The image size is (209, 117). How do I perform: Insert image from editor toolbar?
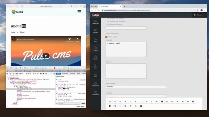[x=162, y=101]
